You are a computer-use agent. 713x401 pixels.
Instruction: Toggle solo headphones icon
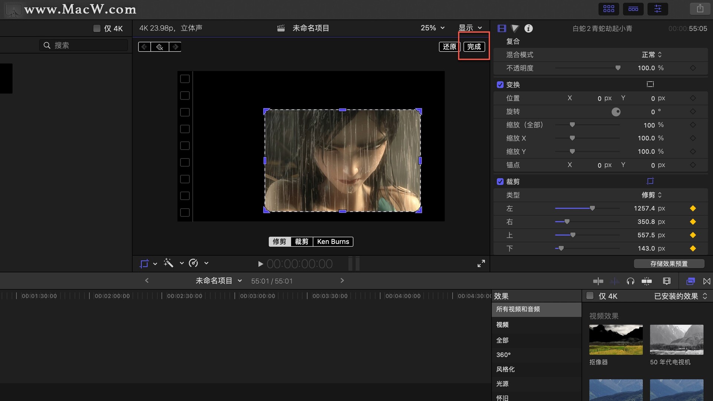[630, 281]
